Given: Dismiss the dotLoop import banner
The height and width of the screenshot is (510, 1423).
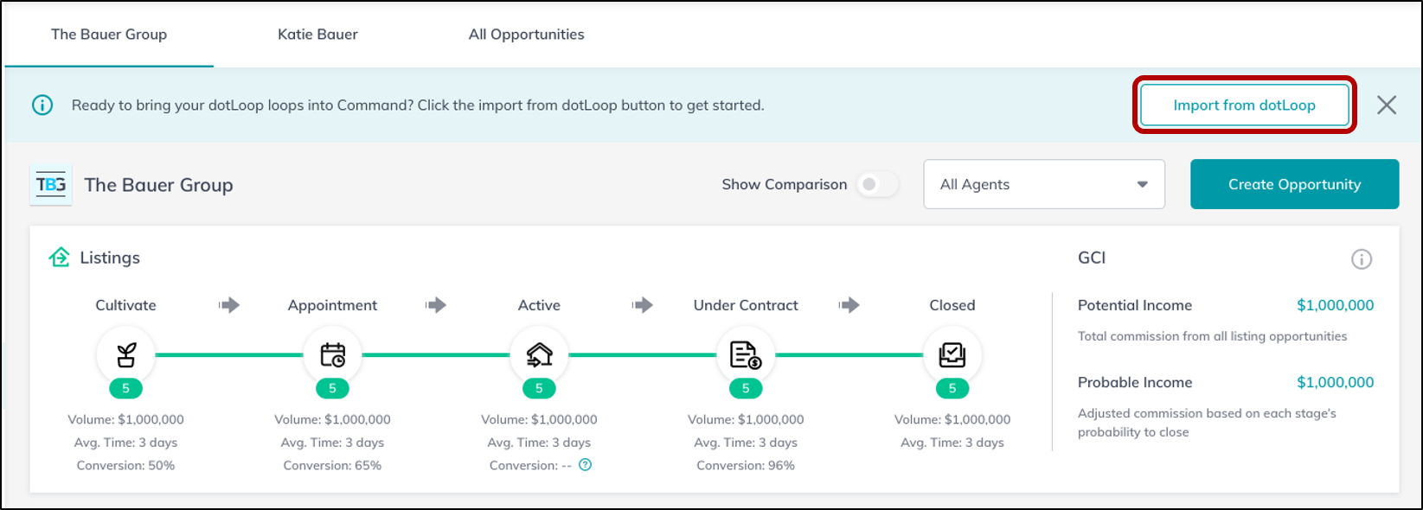Looking at the screenshot, I should coord(1387,105).
